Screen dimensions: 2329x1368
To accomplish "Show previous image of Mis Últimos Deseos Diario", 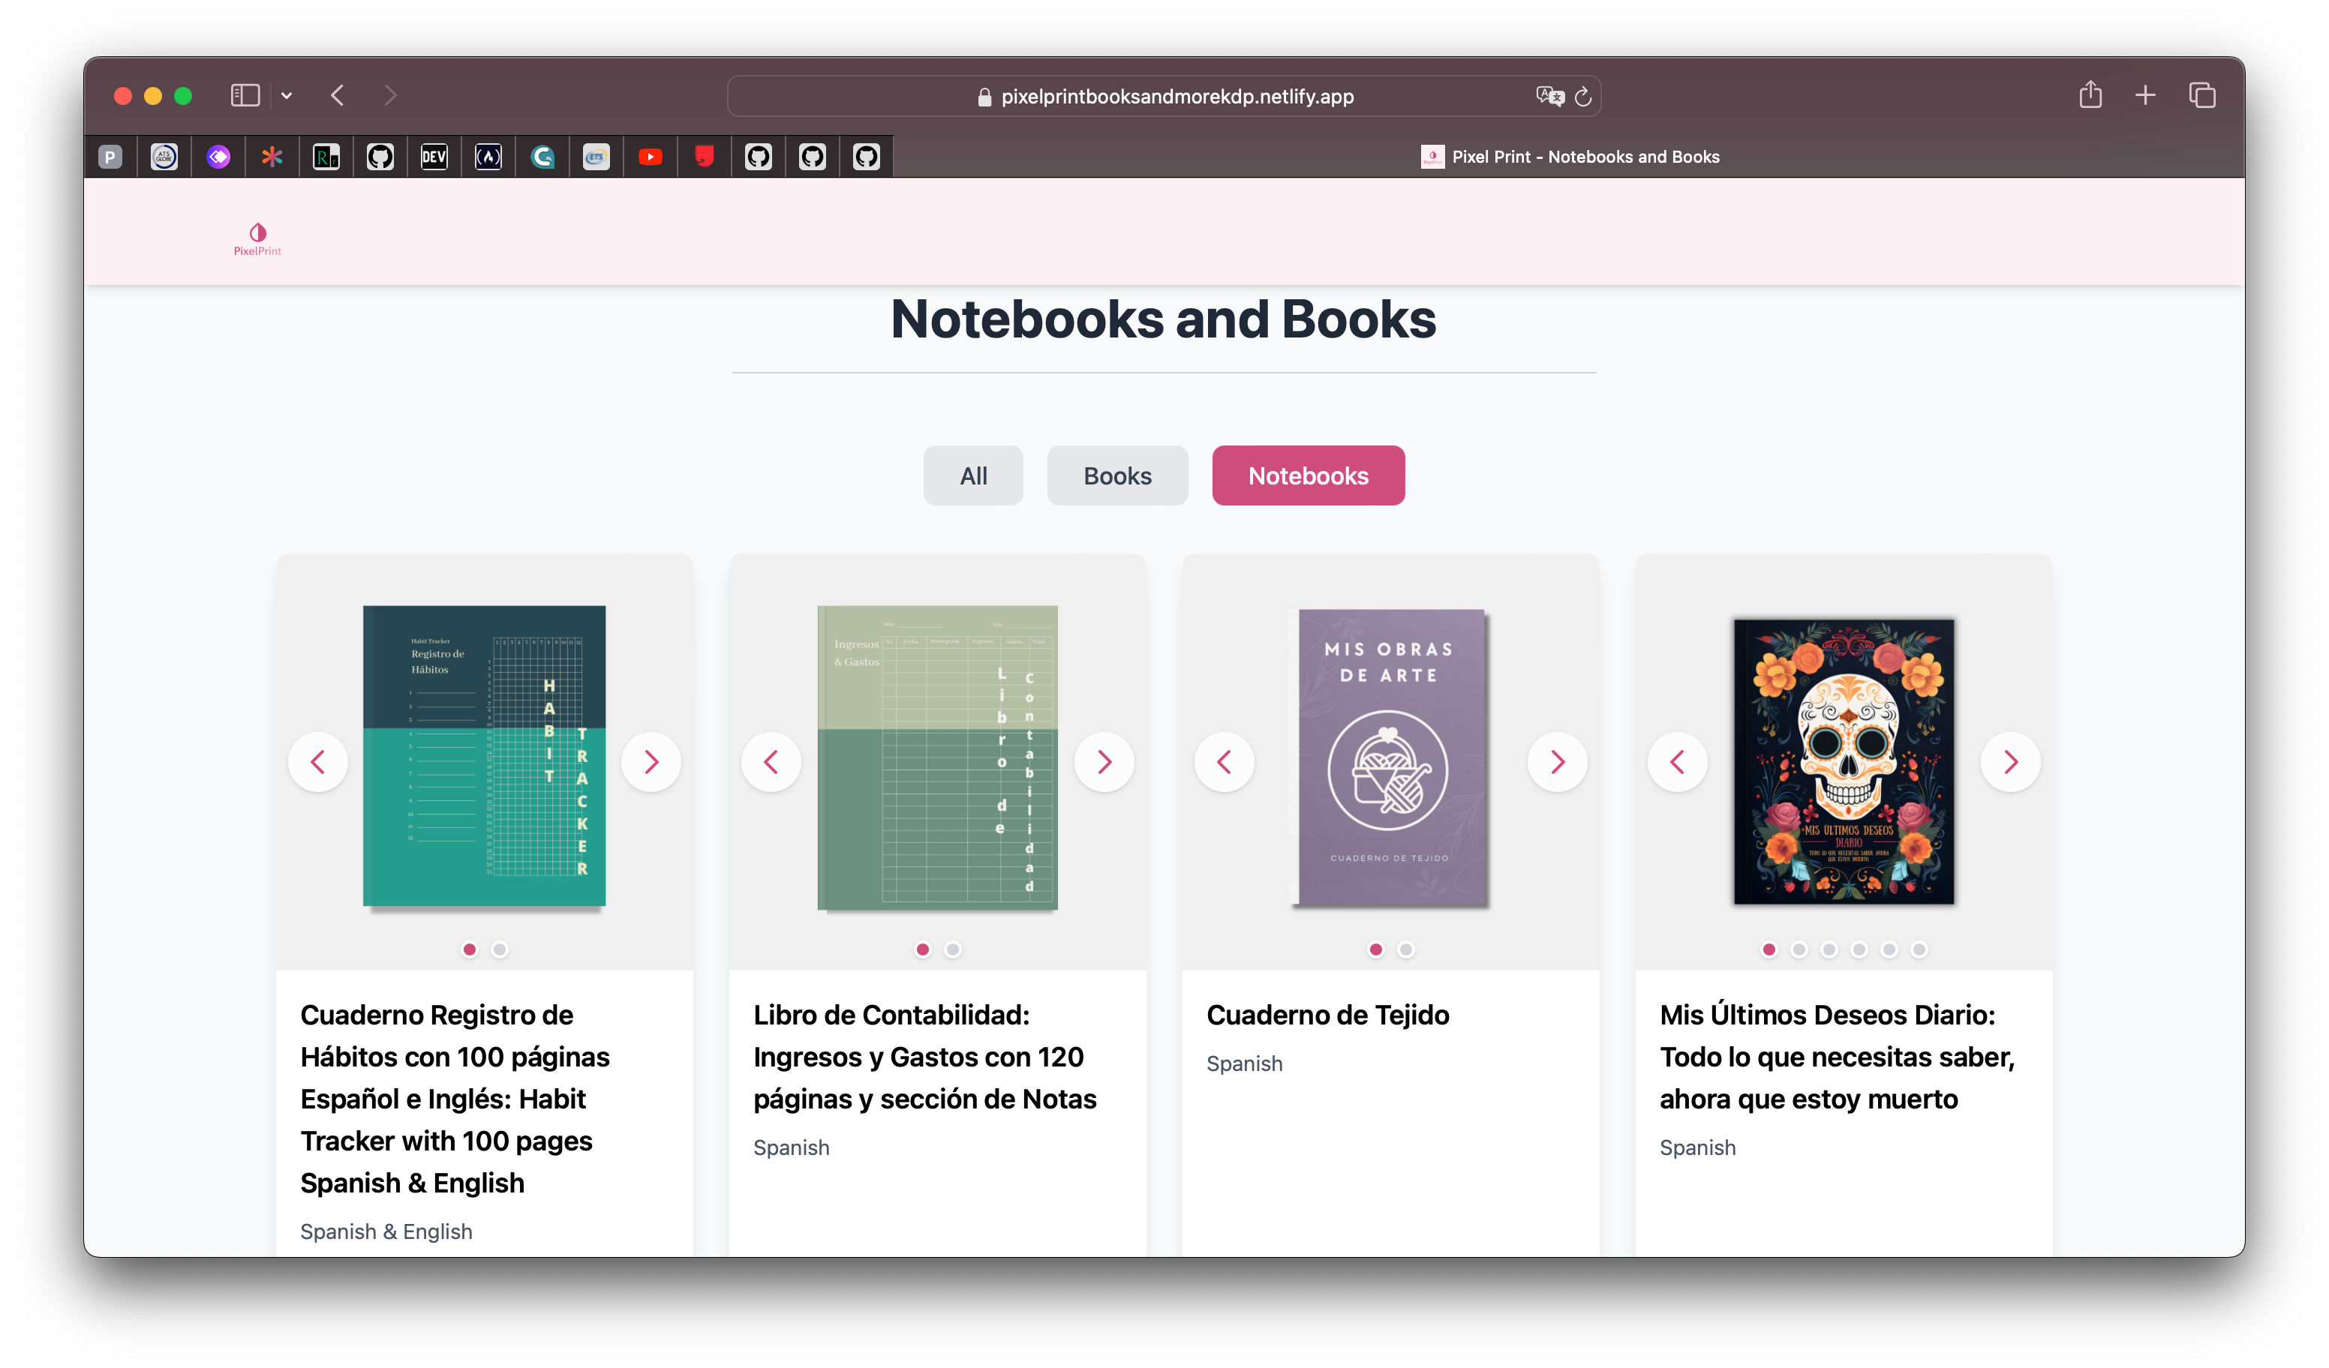I will click(1678, 762).
